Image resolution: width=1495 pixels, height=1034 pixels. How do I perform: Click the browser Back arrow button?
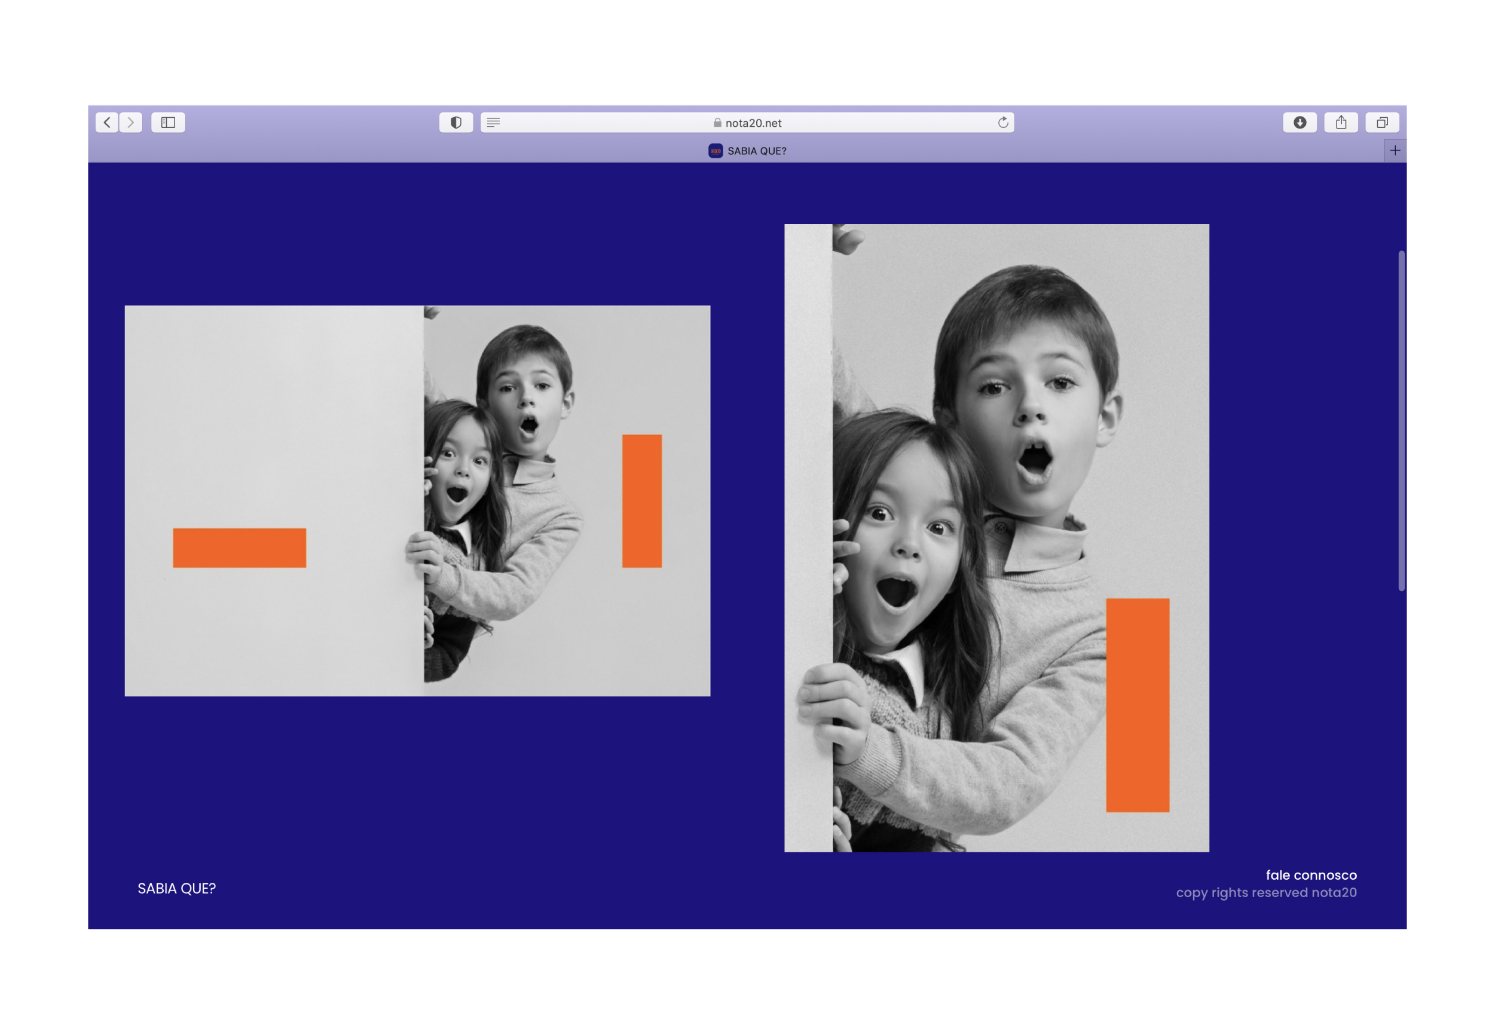click(107, 123)
